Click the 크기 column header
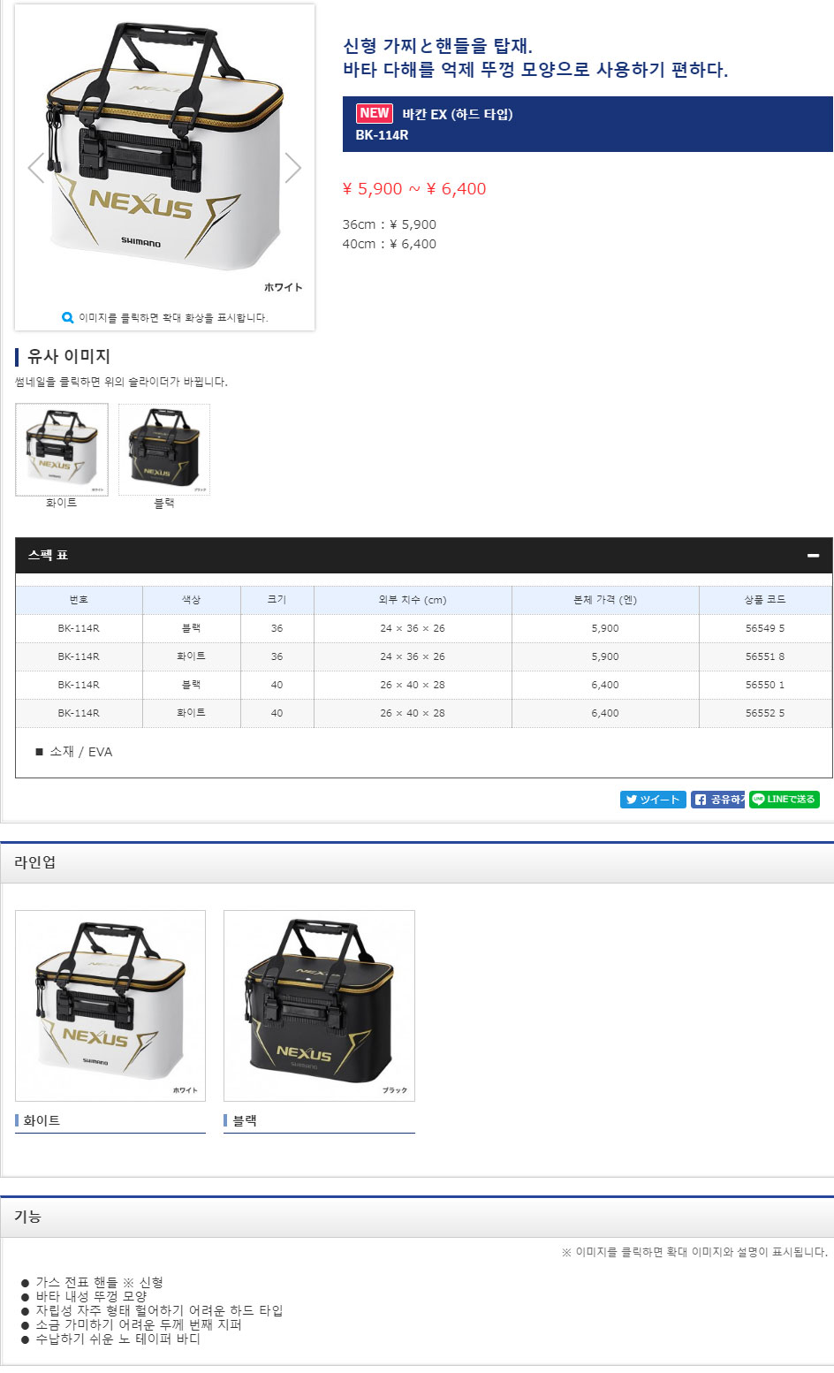 pos(277,600)
